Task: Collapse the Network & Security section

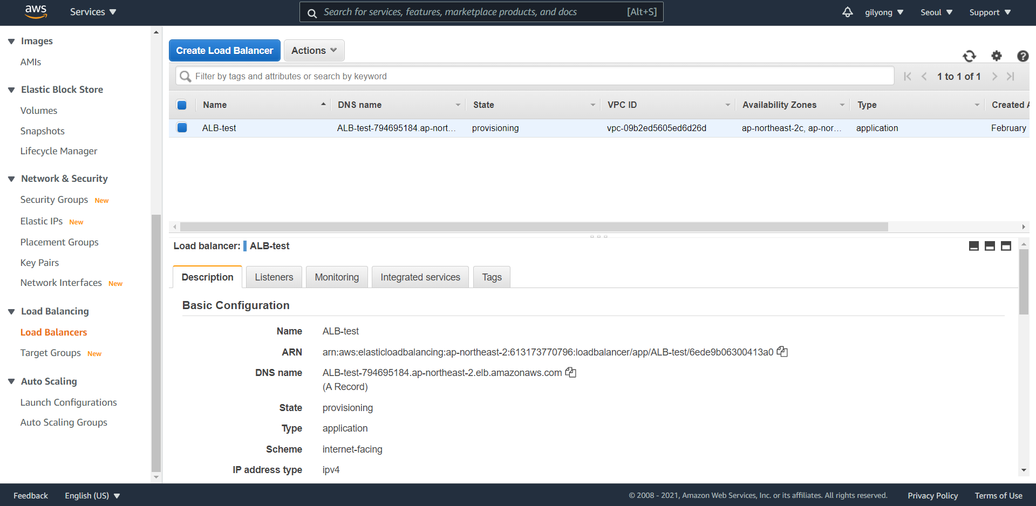Action: pyautogui.click(x=11, y=179)
